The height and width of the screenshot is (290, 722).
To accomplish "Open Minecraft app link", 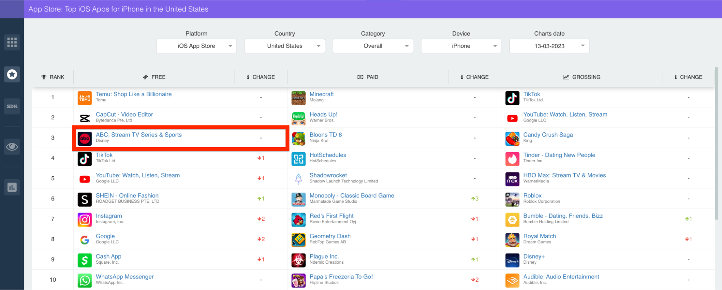I will (321, 94).
